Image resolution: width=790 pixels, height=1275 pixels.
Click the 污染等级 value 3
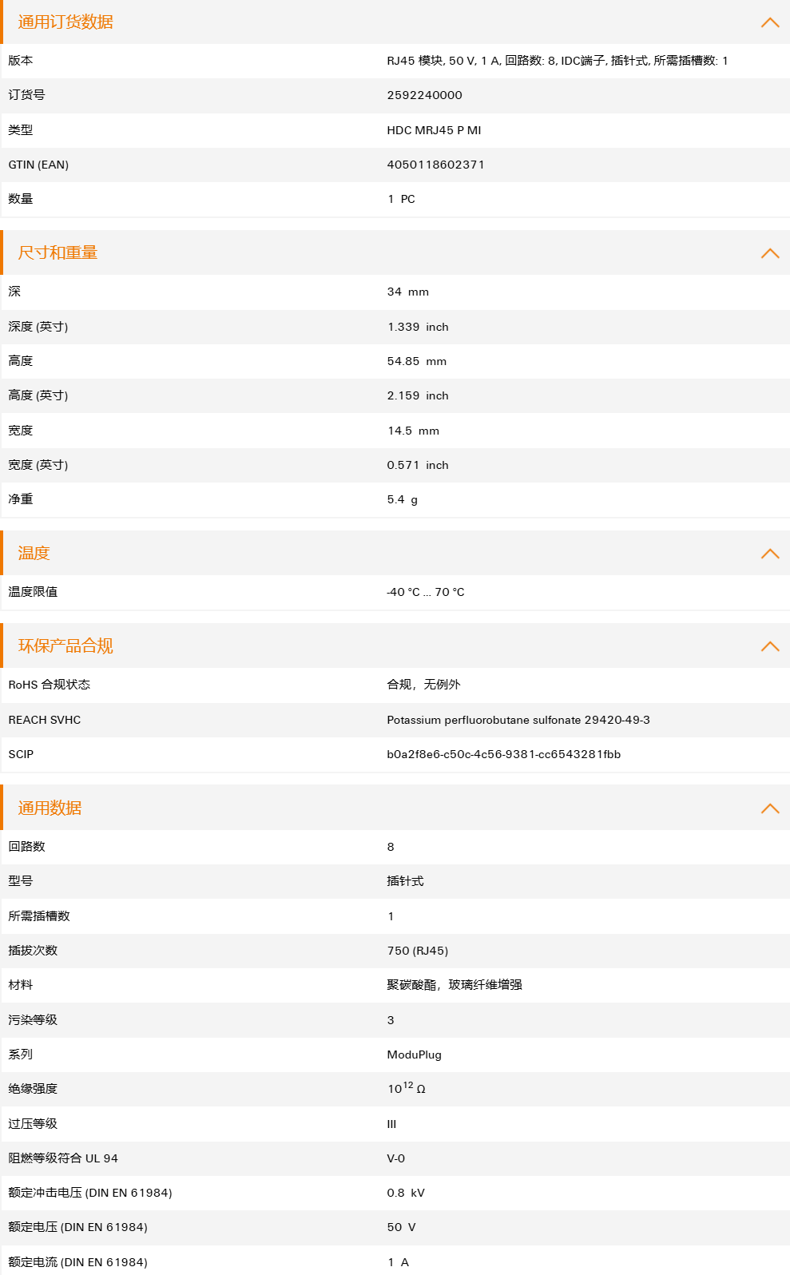pos(391,1020)
